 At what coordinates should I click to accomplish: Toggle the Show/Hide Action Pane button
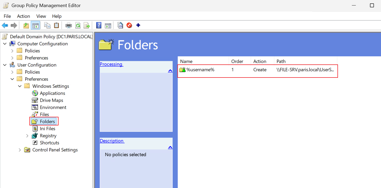click(108, 25)
